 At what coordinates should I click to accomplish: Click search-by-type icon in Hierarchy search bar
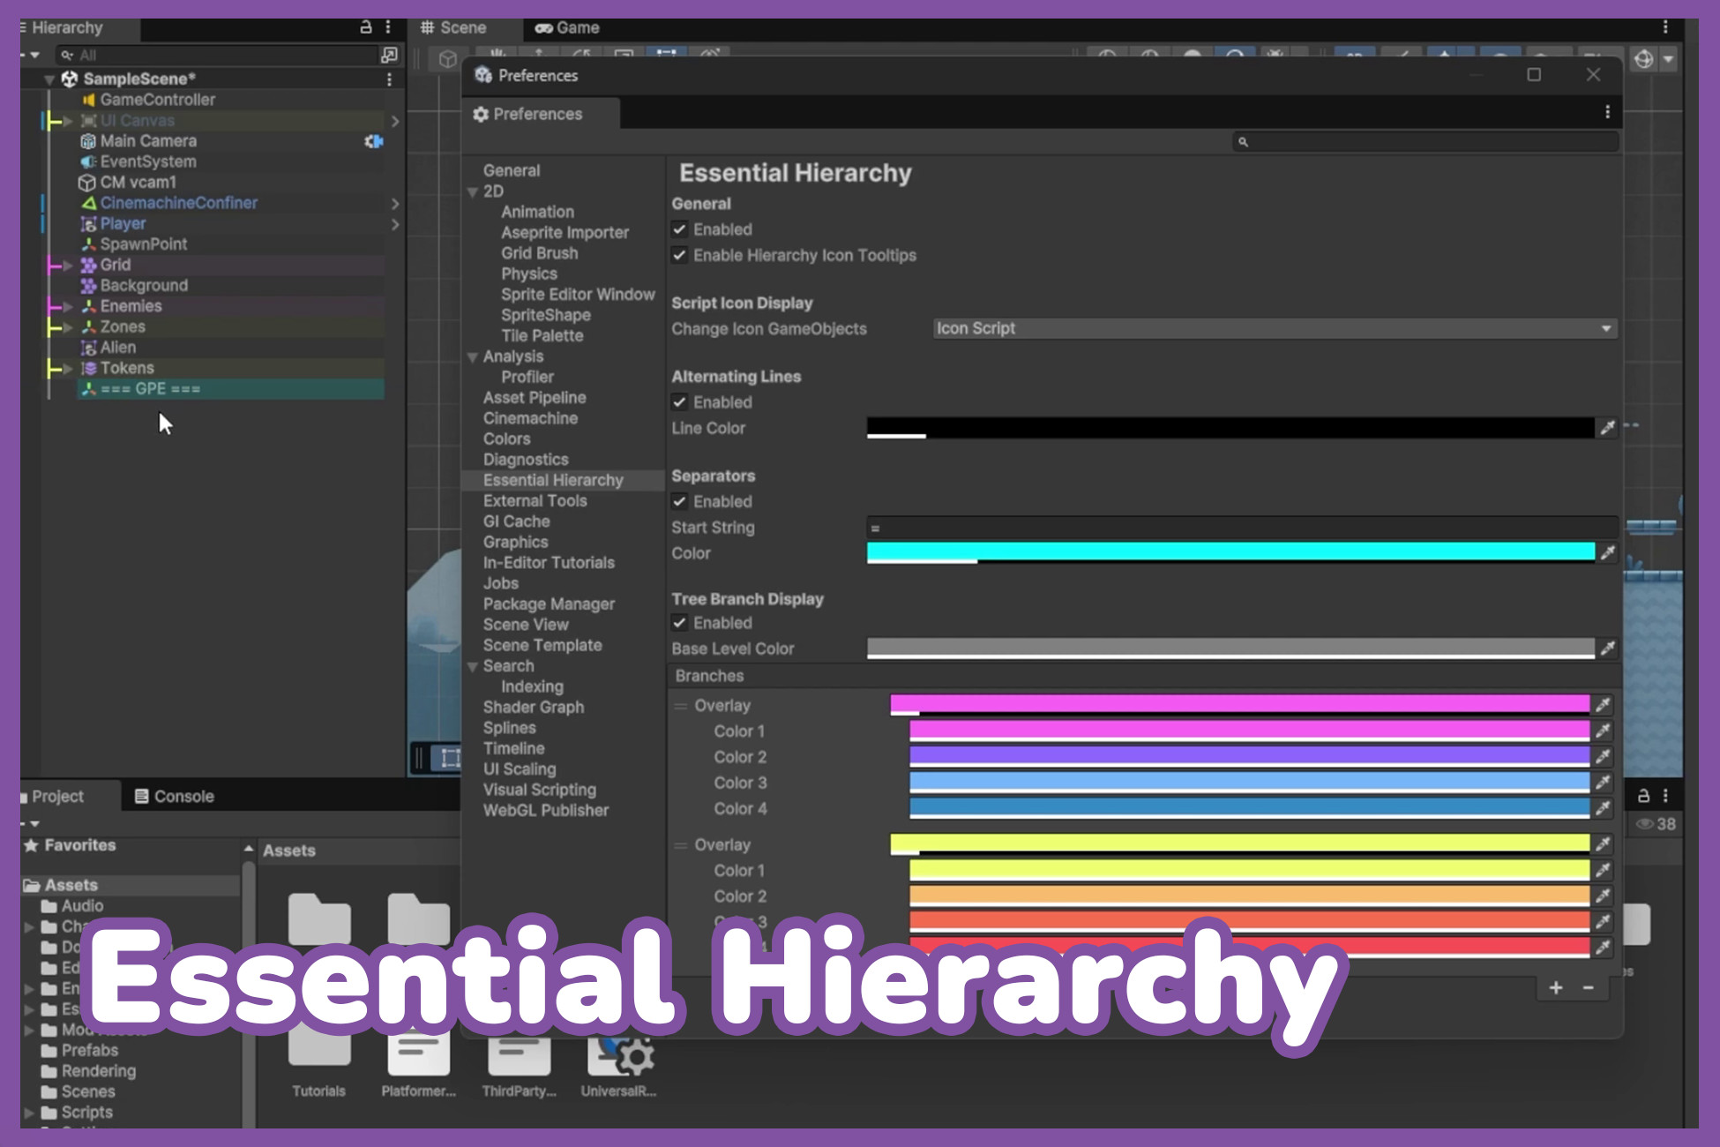389,55
